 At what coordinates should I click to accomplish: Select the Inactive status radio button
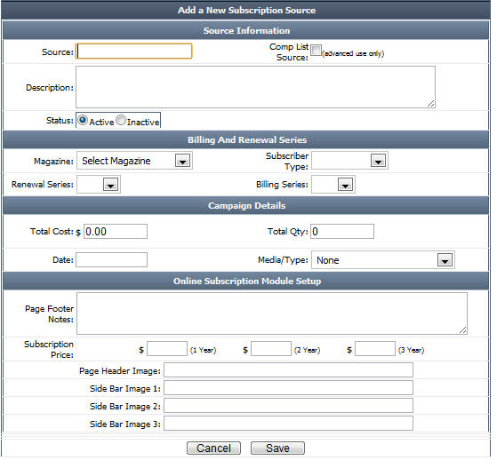pyautogui.click(x=121, y=120)
